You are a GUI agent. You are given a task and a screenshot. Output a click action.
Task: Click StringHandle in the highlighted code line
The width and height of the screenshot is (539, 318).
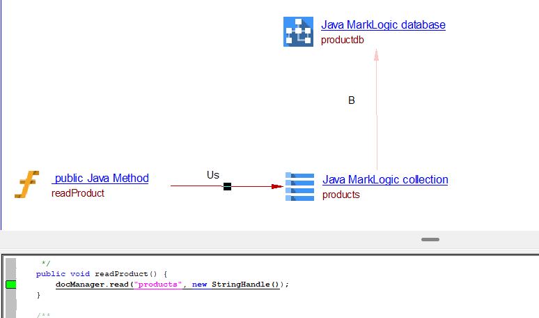click(240, 285)
